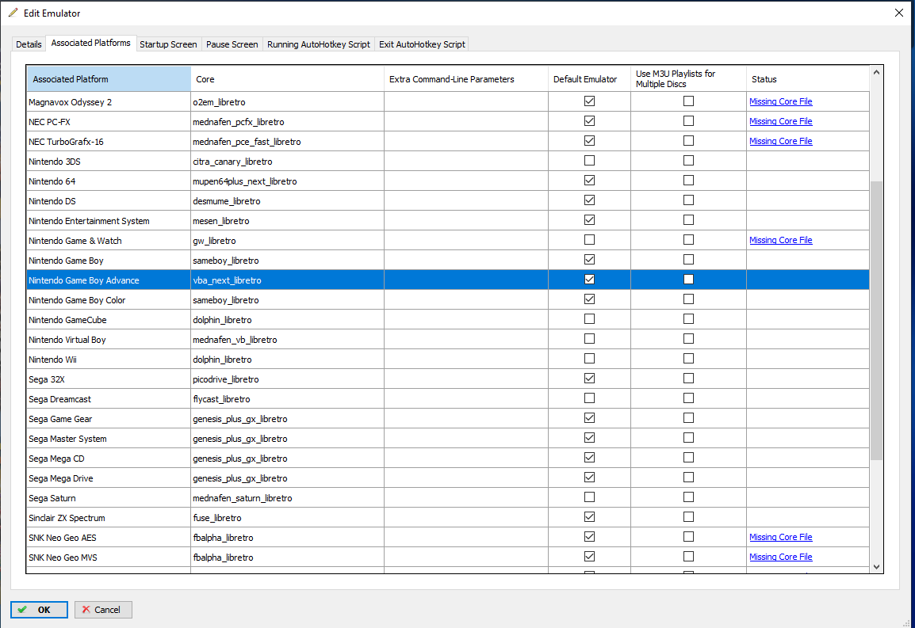Enable Default Emulator for Nintendo GameCube

point(589,319)
